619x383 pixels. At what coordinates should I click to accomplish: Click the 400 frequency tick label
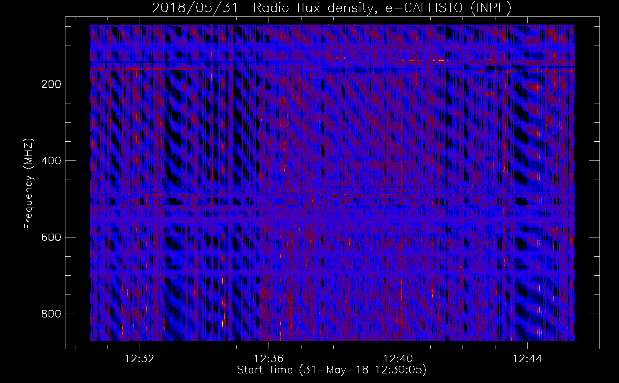tap(51, 161)
